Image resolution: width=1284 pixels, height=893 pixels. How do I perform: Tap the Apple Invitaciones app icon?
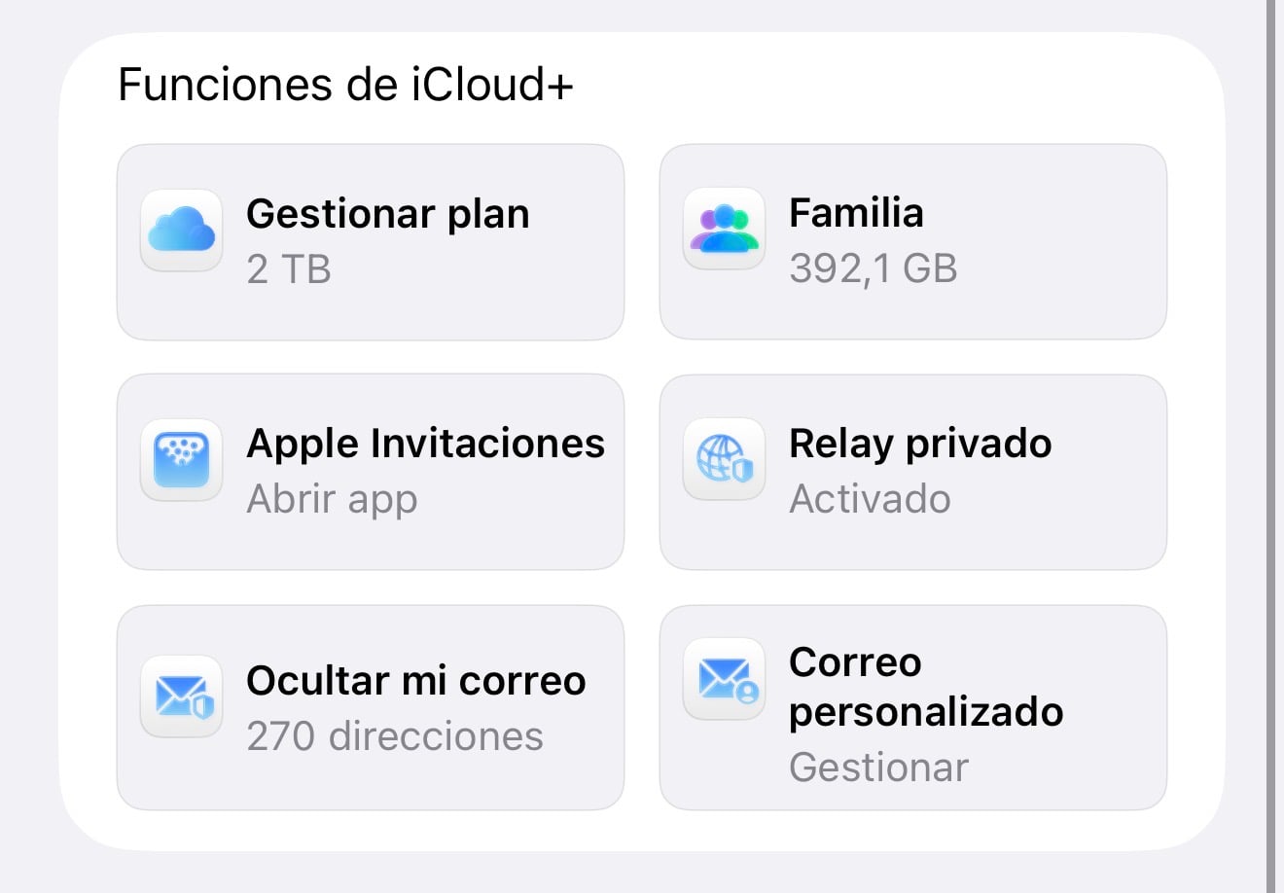click(x=182, y=460)
